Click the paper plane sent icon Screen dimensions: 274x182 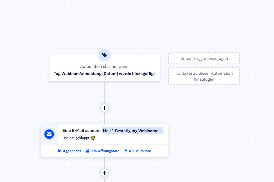60,151
